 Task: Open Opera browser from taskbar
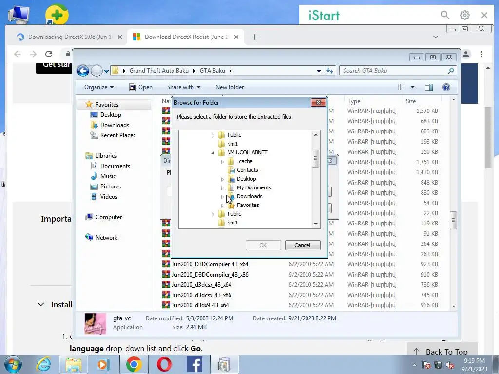[164, 364]
